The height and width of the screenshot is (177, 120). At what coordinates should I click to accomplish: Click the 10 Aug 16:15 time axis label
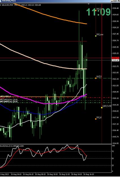(x=89, y=174)
